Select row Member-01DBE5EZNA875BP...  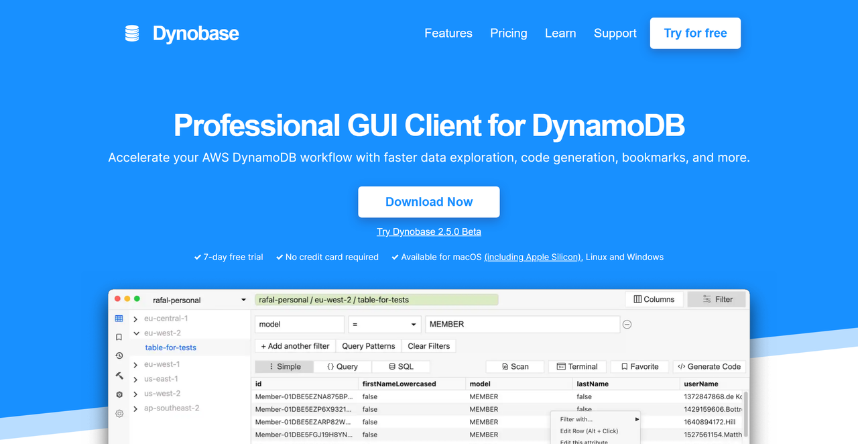(498, 397)
